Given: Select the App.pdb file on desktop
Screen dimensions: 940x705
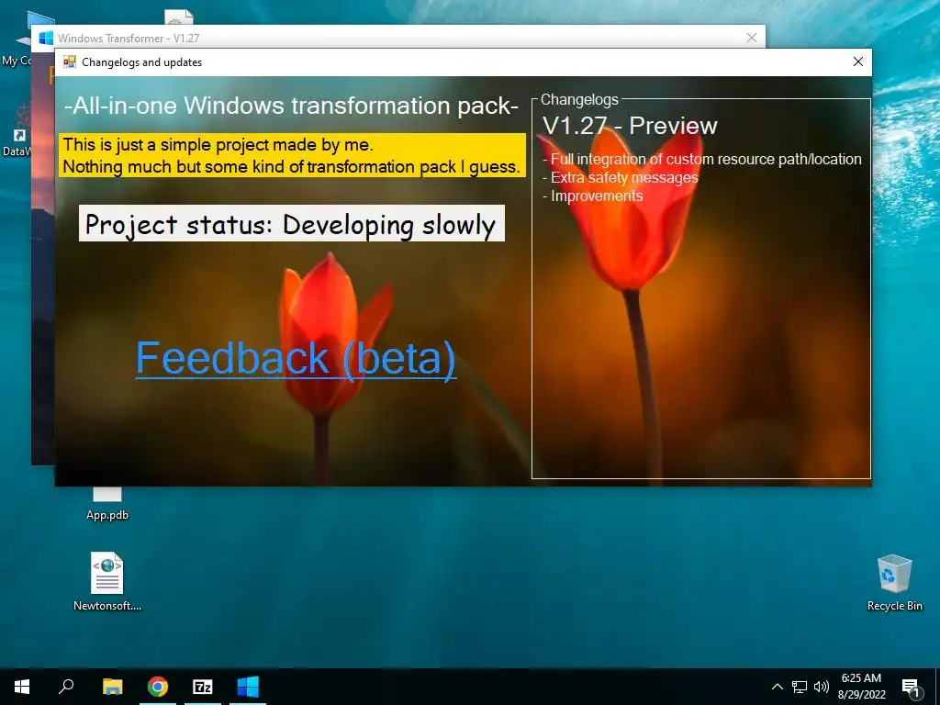Looking at the screenshot, I should pyautogui.click(x=107, y=505).
